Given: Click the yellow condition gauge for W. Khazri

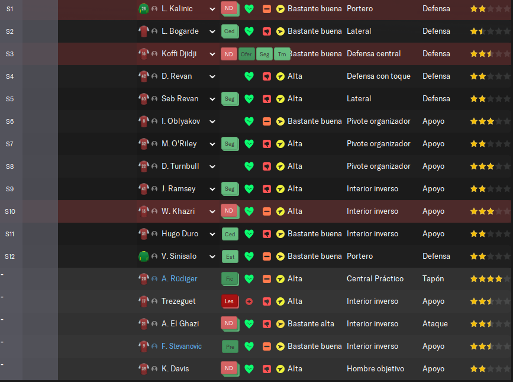Looking at the screenshot, I should click(x=280, y=211).
